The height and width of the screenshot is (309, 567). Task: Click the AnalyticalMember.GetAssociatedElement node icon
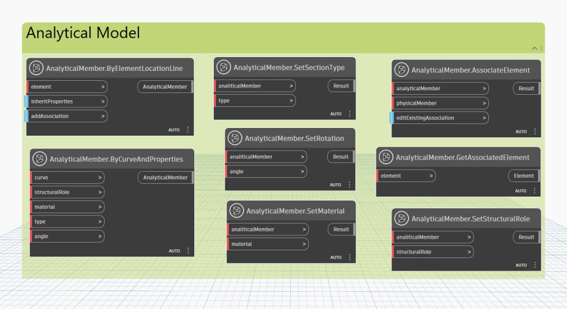click(x=386, y=157)
